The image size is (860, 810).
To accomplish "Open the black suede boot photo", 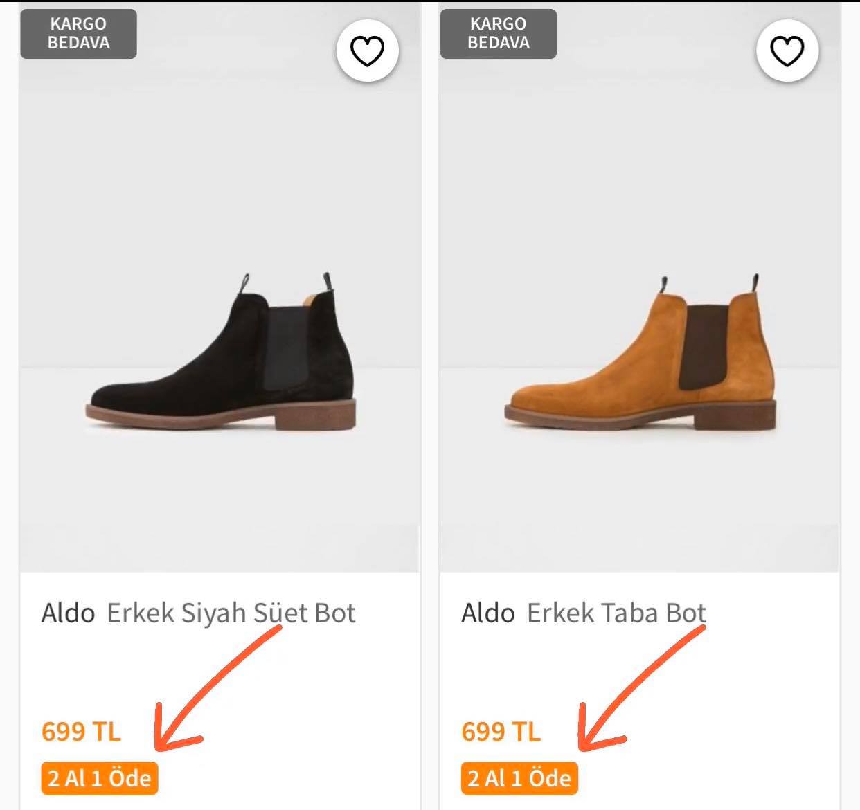I will pos(220,287).
